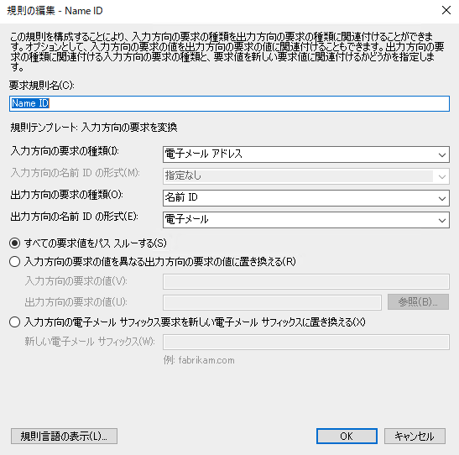Viewport: 459px width, 455px height.
Task: Click the 出力方向の要求の値(U) input box
Action: click(272, 302)
